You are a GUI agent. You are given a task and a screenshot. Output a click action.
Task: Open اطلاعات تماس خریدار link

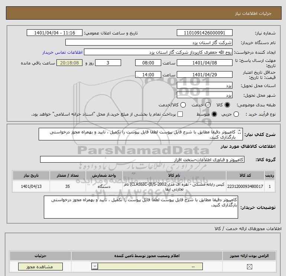click(62, 52)
